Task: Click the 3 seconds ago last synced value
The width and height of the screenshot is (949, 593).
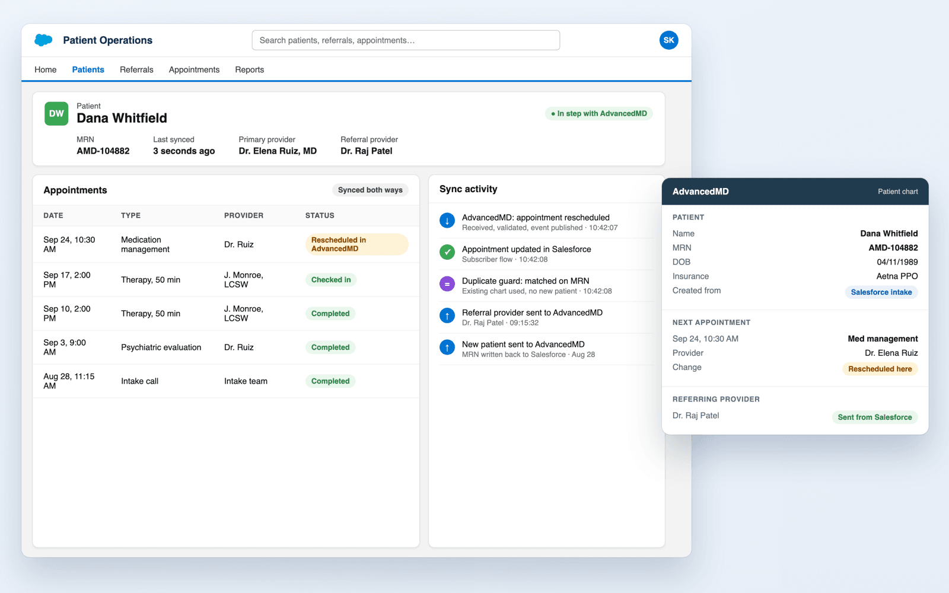Action: pyautogui.click(x=184, y=151)
